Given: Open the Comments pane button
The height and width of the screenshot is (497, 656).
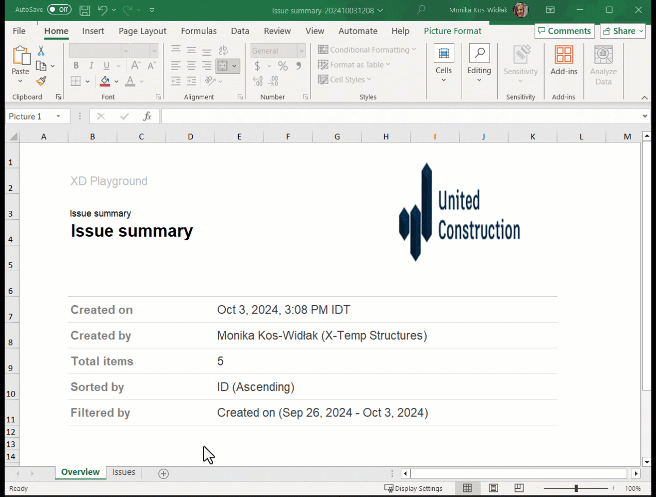Looking at the screenshot, I should [564, 31].
